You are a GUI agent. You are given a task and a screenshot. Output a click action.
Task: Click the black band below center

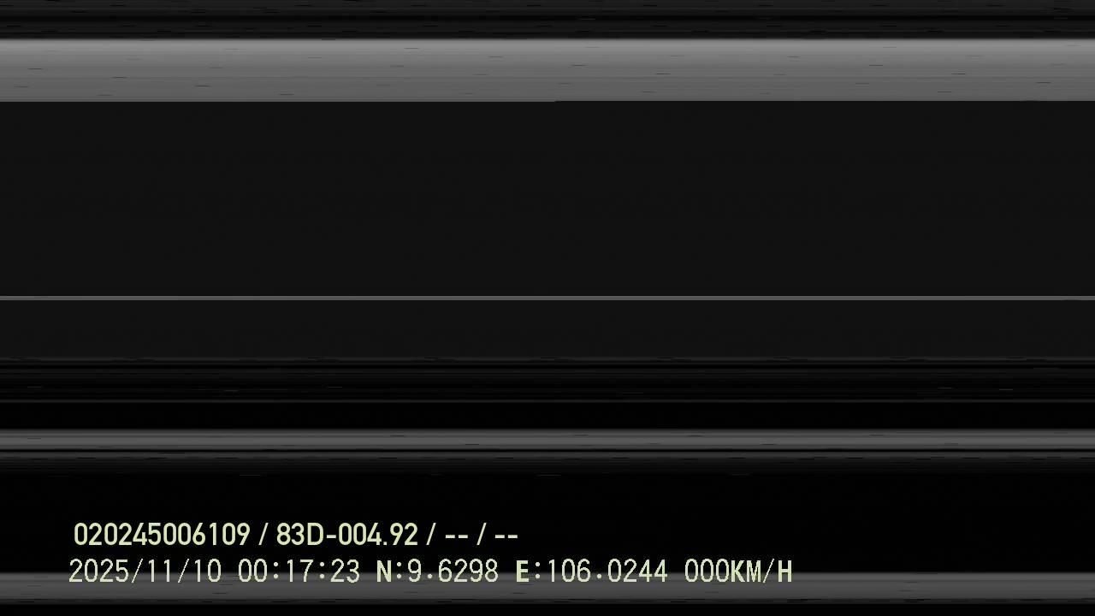[x=547, y=416]
